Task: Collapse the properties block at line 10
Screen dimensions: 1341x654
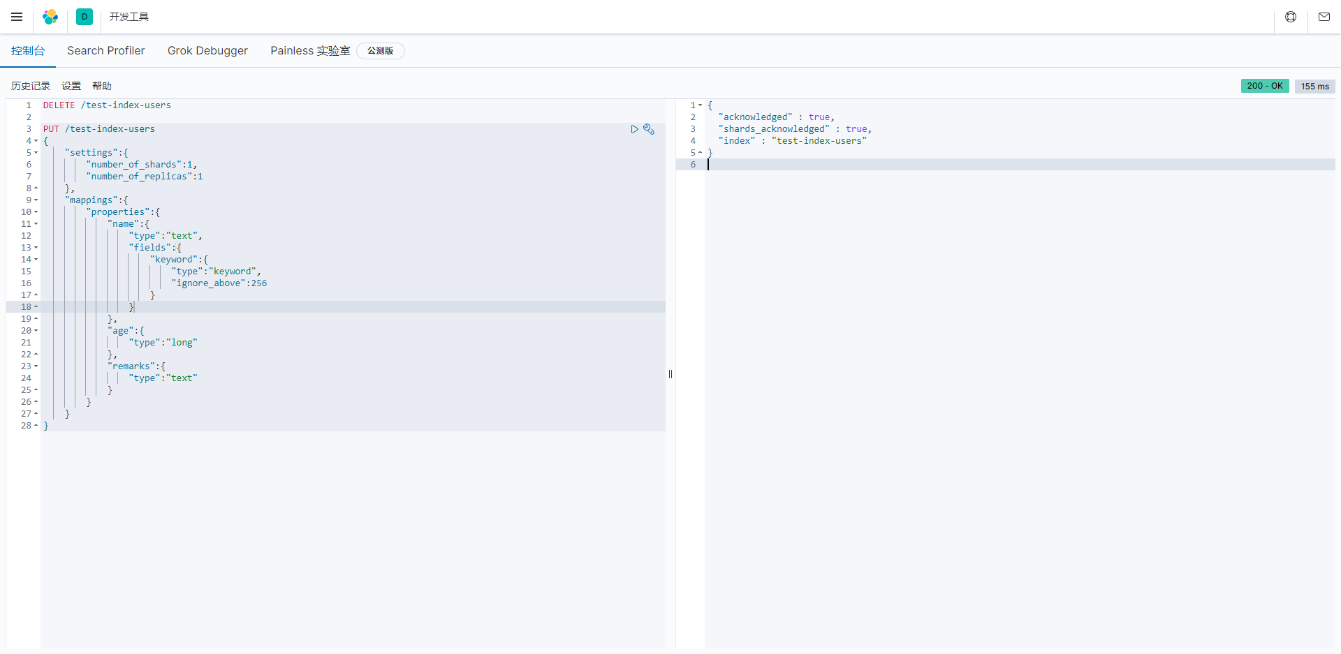Action: pyautogui.click(x=36, y=212)
